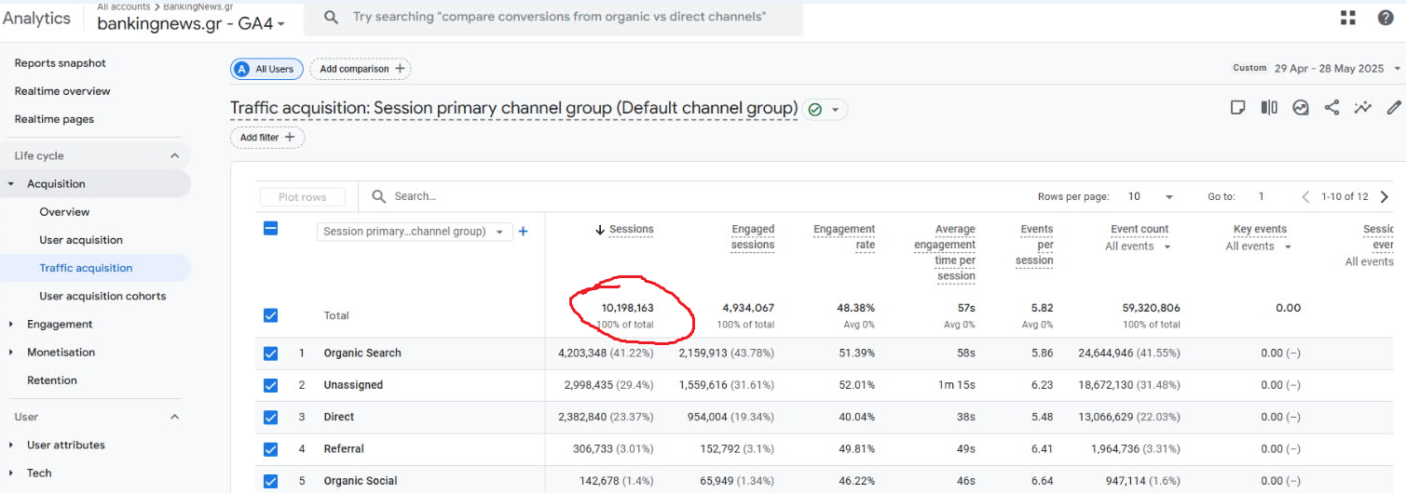Click the blue plus add dimension icon
The width and height of the screenshot is (1406, 493).
click(x=523, y=232)
